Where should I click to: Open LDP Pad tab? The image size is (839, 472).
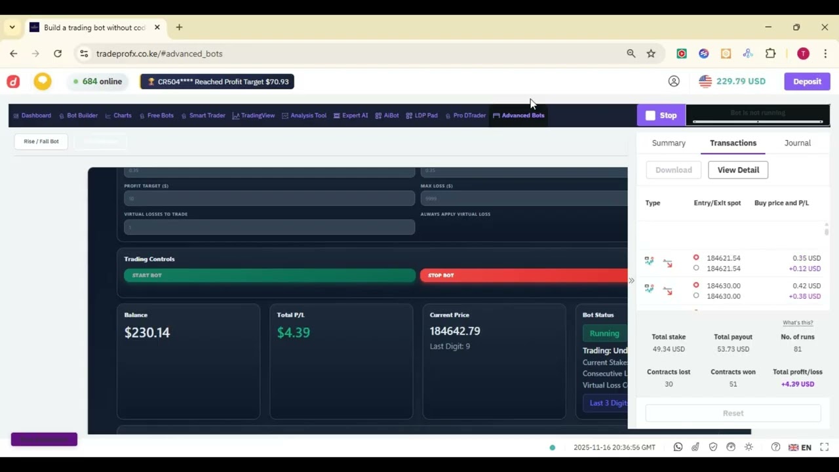click(x=422, y=115)
